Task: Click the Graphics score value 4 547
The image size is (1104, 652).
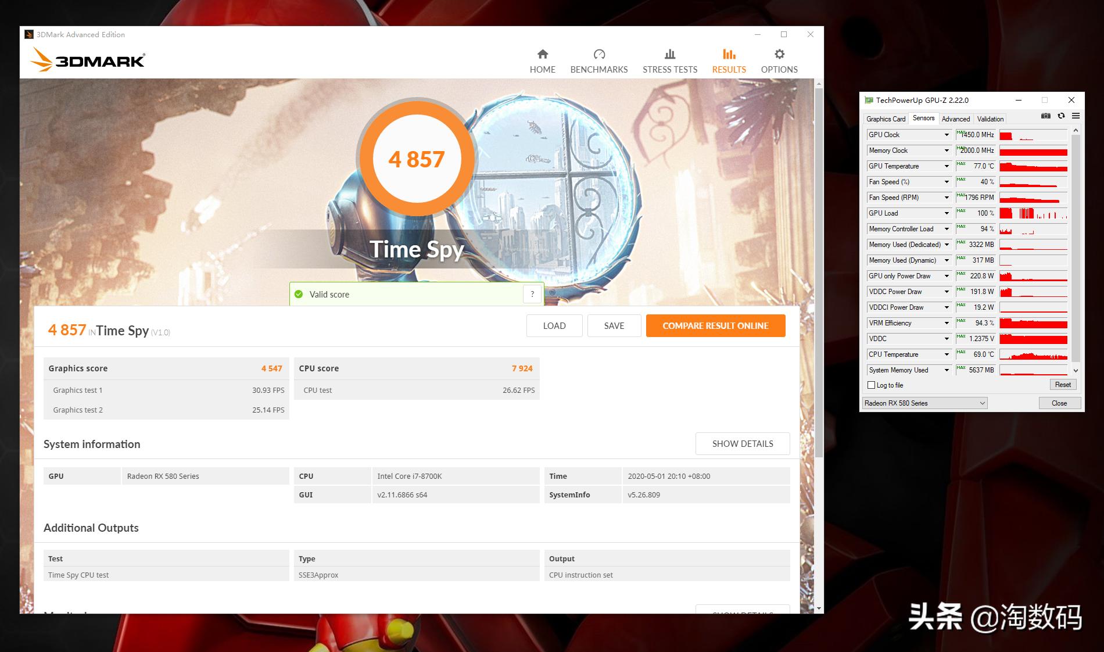Action: tap(271, 368)
